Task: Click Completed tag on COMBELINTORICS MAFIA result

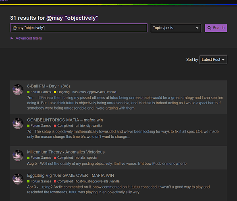Action: (63, 126)
